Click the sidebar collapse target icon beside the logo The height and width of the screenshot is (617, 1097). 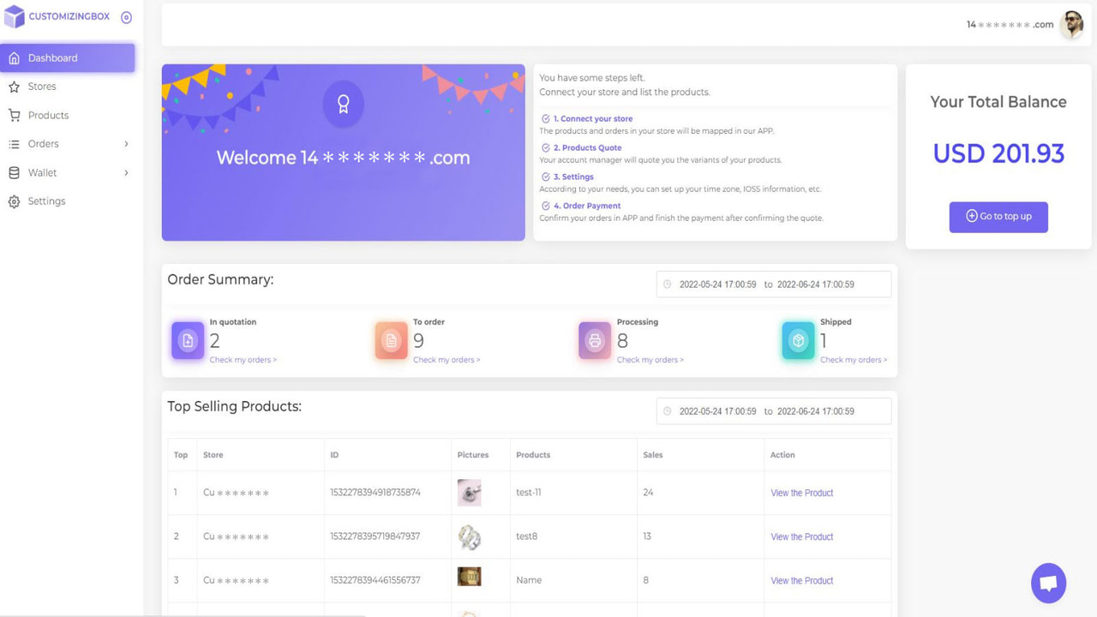pyautogui.click(x=128, y=16)
